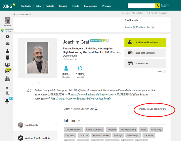Viewport: 181px width, 141px height.
Task: Expand the Ansicht für Profilbesucher dropdown
Action: click(153, 27)
